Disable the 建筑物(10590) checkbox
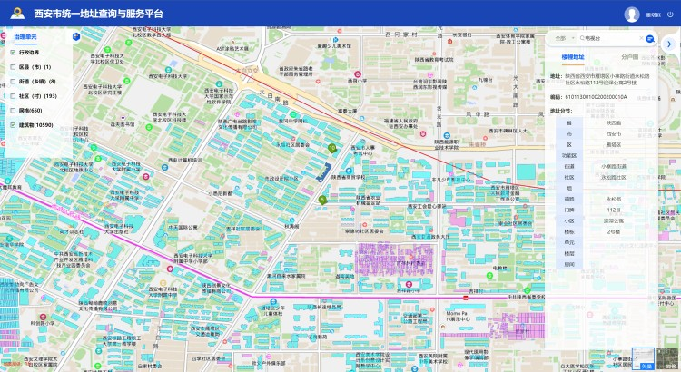Image resolution: width=681 pixels, height=372 pixels. click(x=14, y=125)
